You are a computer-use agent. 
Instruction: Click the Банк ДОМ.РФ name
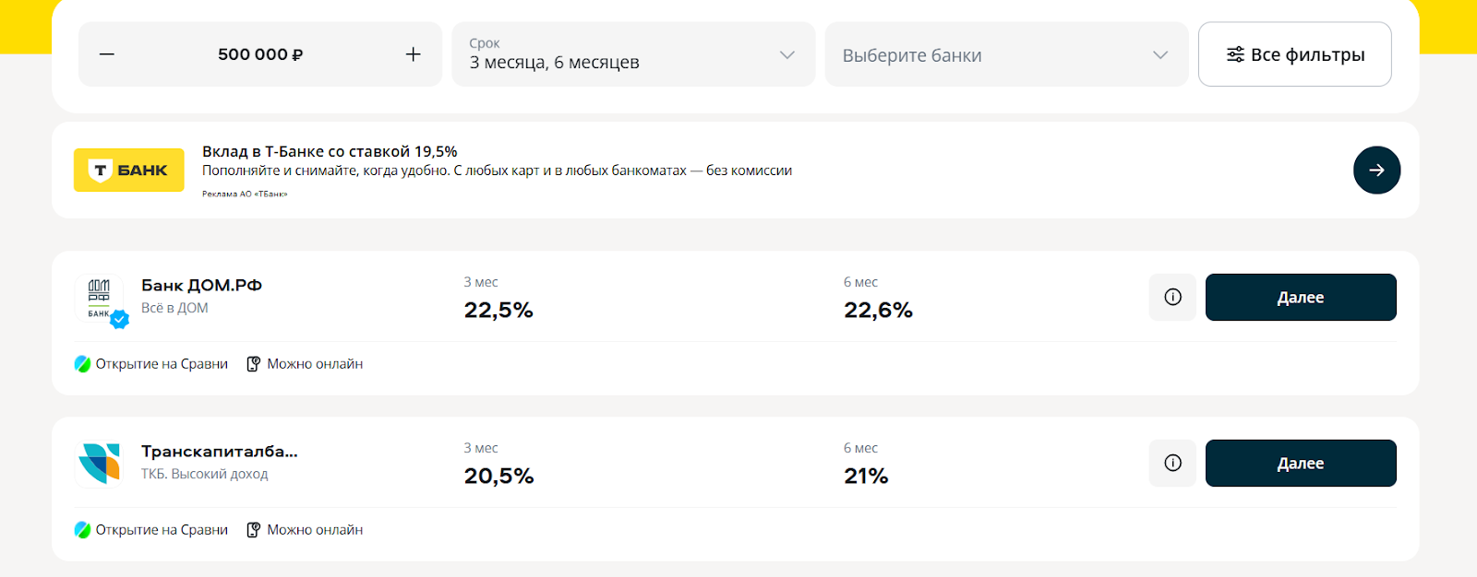[201, 286]
